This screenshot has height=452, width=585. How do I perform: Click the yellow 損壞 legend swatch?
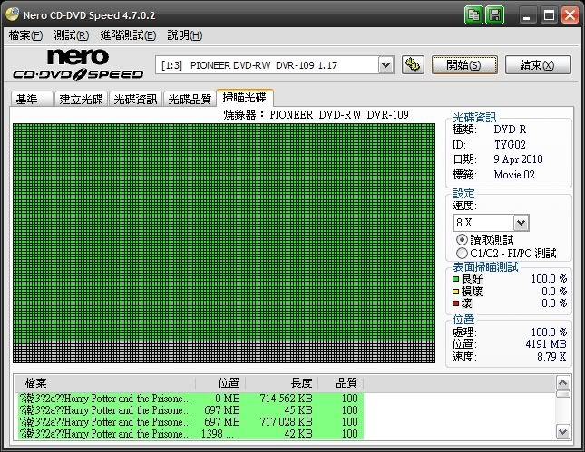[x=455, y=292]
